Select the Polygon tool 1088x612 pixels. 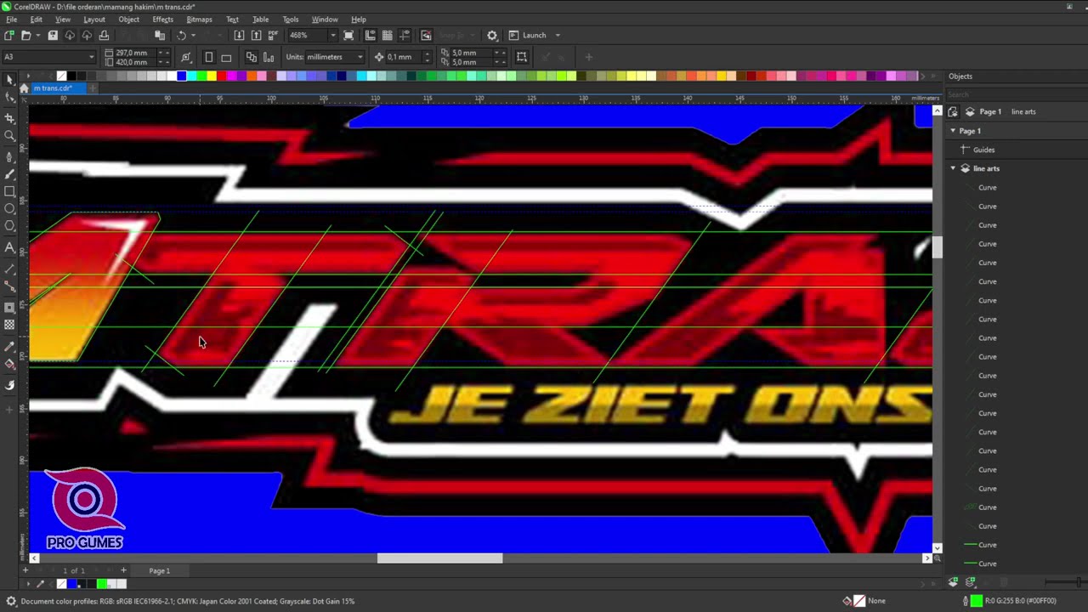click(10, 226)
